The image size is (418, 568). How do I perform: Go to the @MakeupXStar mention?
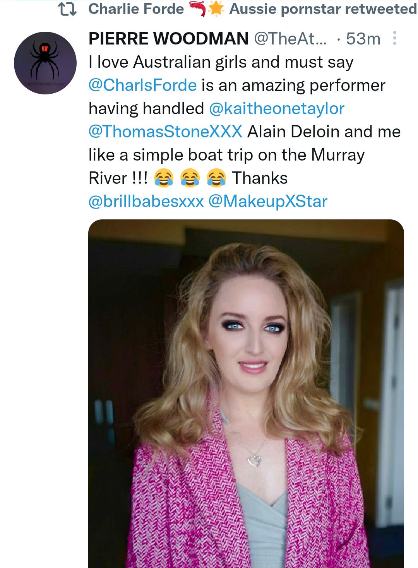tap(268, 202)
